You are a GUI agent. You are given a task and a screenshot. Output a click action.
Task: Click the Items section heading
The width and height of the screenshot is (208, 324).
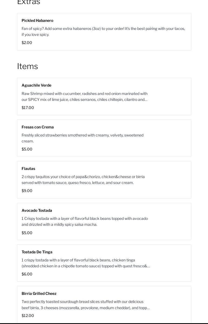28,66
